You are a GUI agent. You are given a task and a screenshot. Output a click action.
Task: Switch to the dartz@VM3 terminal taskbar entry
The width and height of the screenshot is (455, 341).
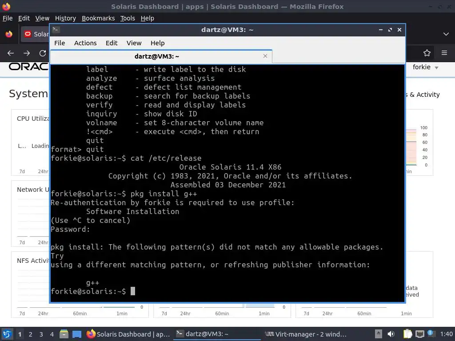pos(217,334)
